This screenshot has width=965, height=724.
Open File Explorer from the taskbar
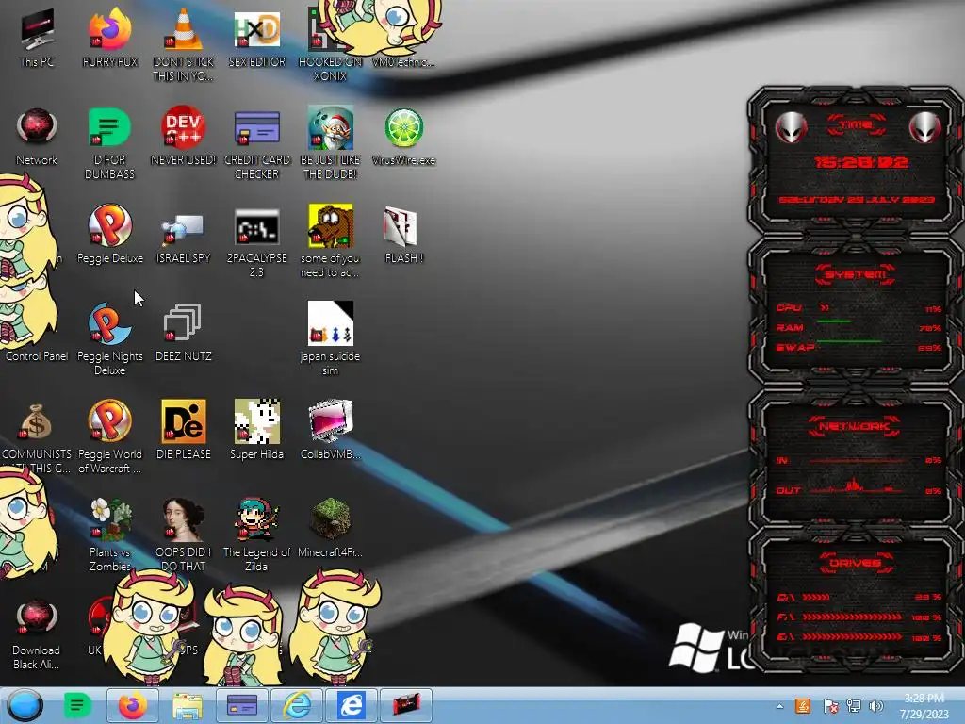pos(188,705)
